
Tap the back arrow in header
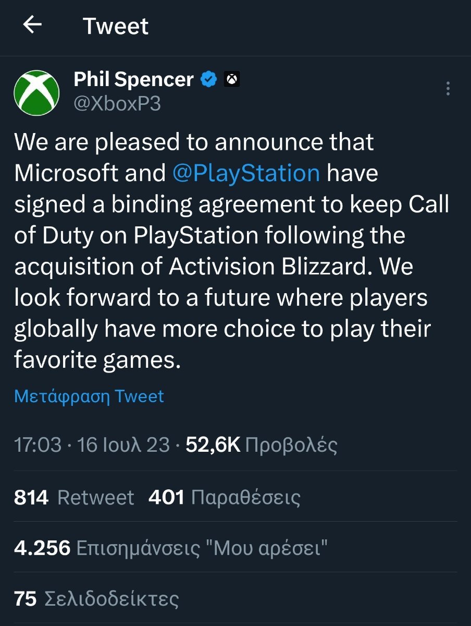pyautogui.click(x=32, y=25)
